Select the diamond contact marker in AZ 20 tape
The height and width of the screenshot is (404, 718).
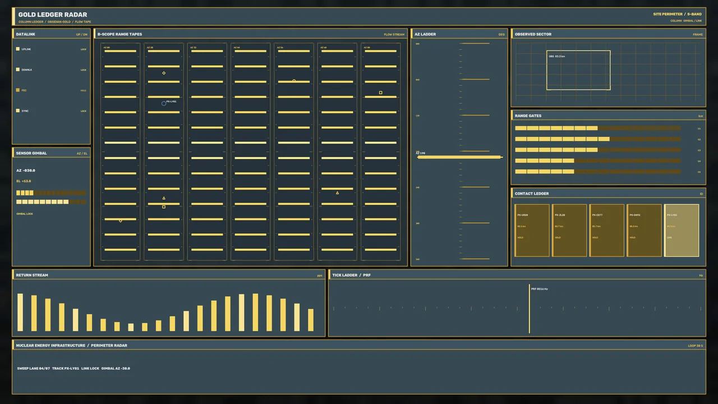[x=164, y=73]
